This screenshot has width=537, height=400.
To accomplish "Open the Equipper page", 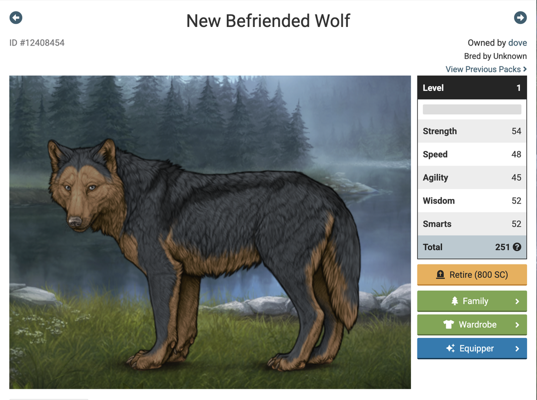I will [x=472, y=348].
